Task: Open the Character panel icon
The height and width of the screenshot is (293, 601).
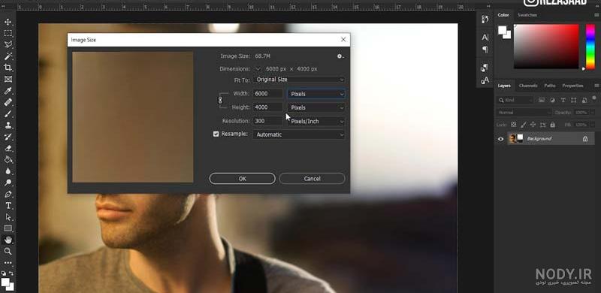Action: (x=485, y=38)
